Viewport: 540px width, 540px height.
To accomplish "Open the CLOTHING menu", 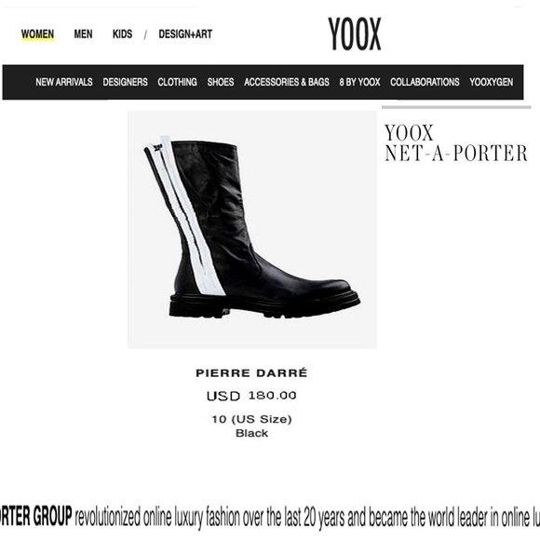I will pos(177,82).
